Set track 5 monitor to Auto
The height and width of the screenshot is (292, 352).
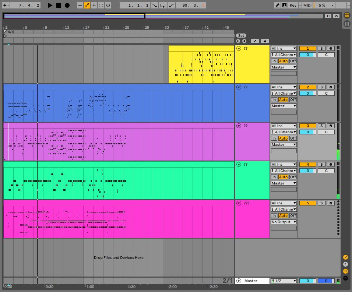click(283, 215)
